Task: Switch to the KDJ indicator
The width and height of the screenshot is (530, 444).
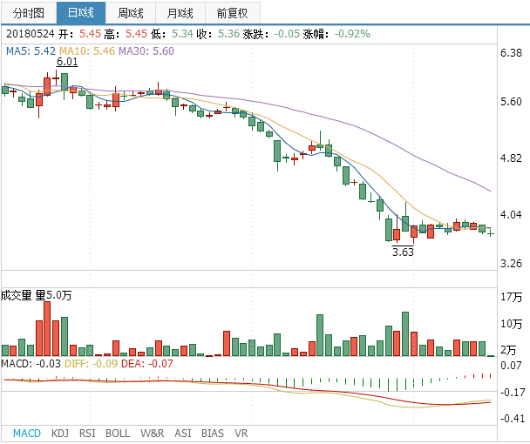Action: tap(60, 434)
